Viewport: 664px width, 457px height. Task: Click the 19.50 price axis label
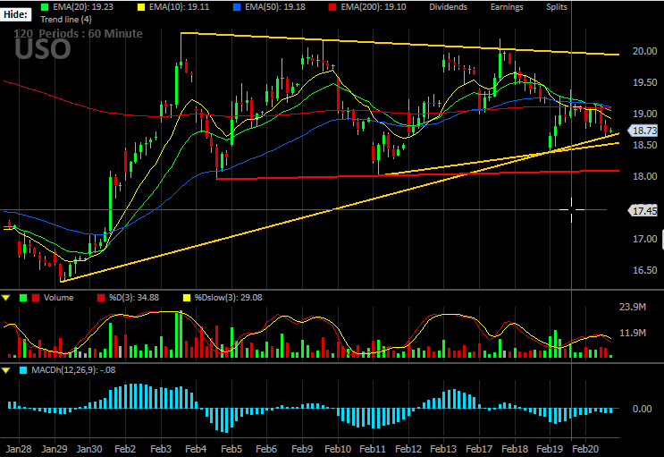click(645, 82)
